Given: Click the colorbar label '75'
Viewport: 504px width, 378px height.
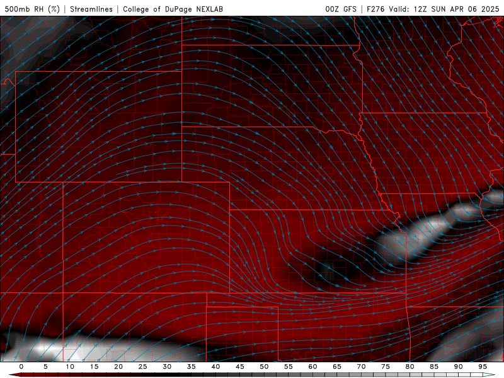Looking at the screenshot, I should tap(386, 367).
